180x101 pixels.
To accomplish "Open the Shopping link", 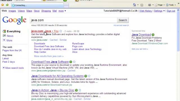I will [x=46, y=11].
